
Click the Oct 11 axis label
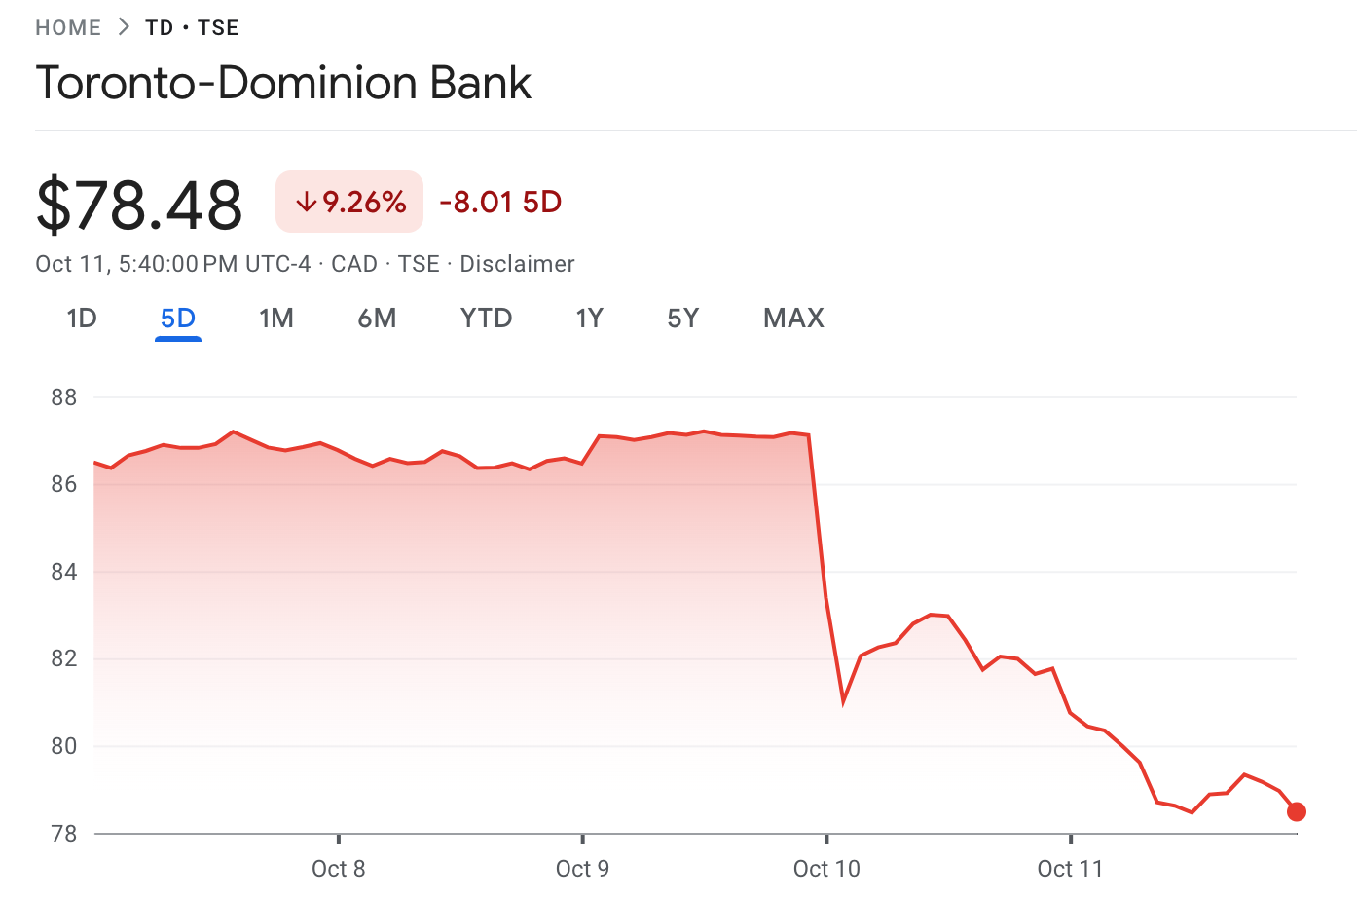[x=1070, y=868]
